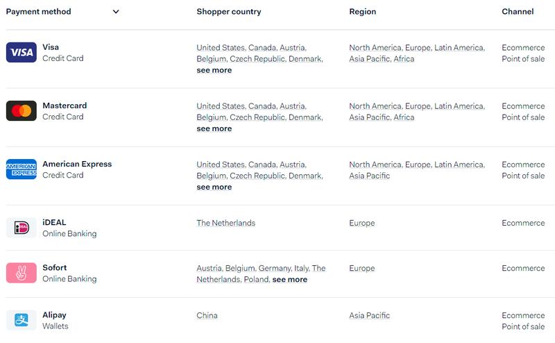Open the Payment method sort chevron

click(116, 12)
